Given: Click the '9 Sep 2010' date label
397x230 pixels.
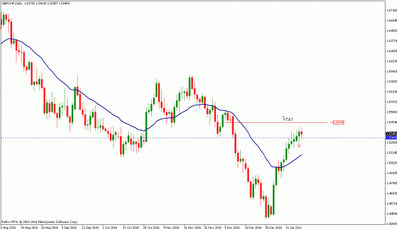Looking at the screenshot, I should pos(70,227).
